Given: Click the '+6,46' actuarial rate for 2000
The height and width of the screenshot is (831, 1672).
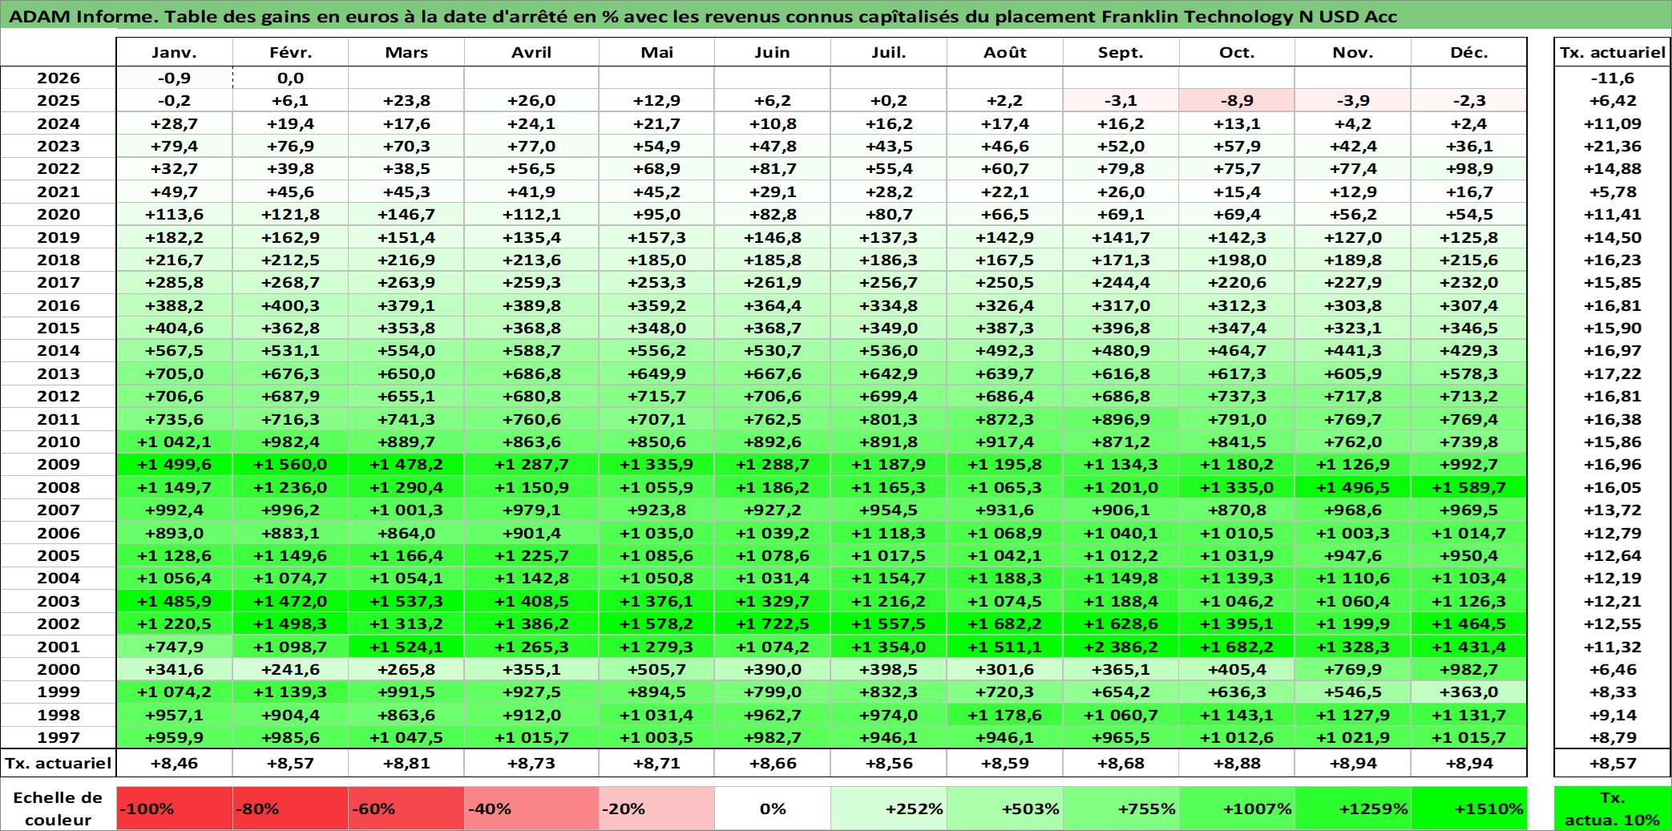Looking at the screenshot, I should tap(1612, 669).
